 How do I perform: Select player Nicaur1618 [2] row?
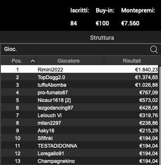80,100
